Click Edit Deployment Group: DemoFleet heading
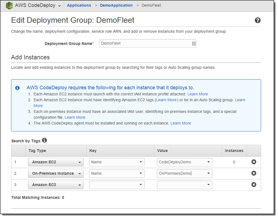Screen dimensions: 278x218 73,20
